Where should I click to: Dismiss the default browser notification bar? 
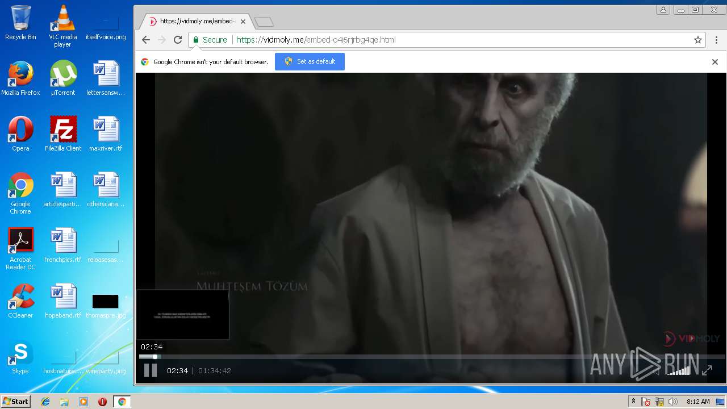pyautogui.click(x=715, y=62)
